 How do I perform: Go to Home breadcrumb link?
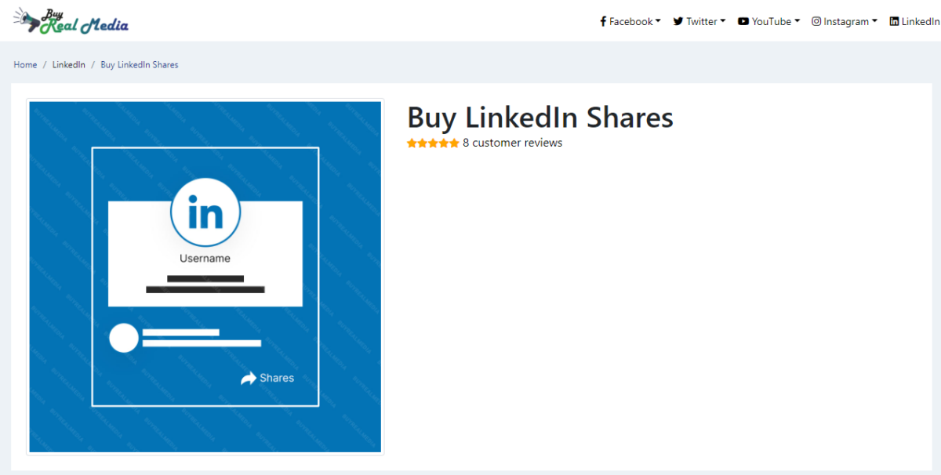tap(25, 65)
